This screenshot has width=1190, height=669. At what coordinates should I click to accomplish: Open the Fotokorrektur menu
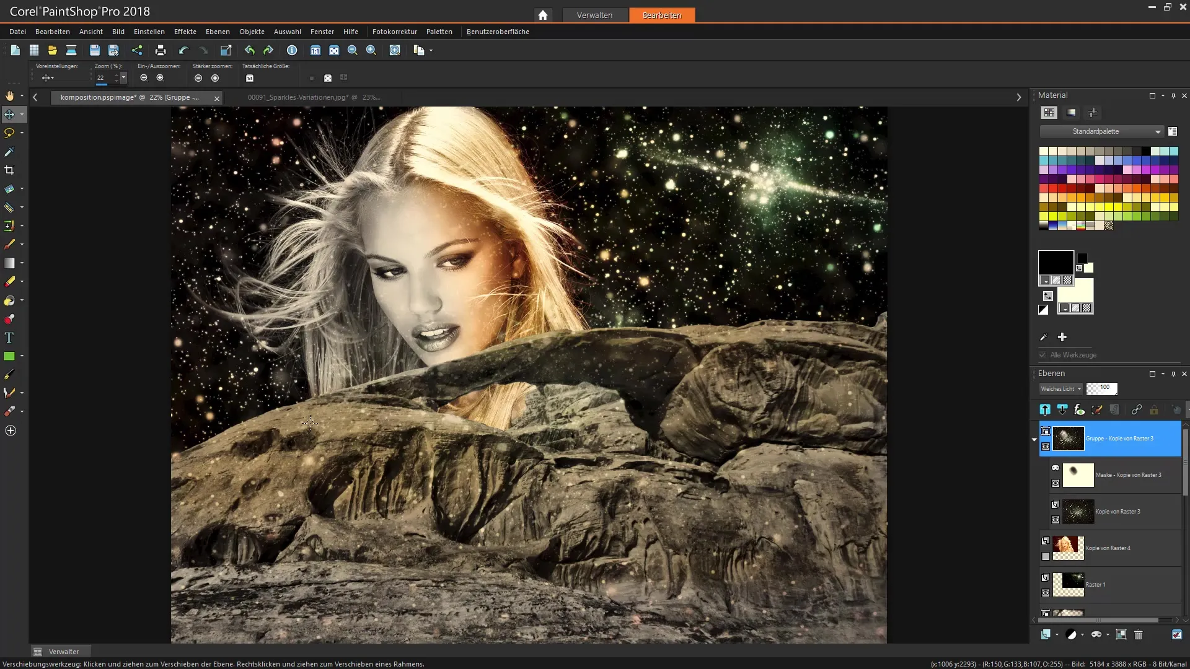tap(394, 32)
